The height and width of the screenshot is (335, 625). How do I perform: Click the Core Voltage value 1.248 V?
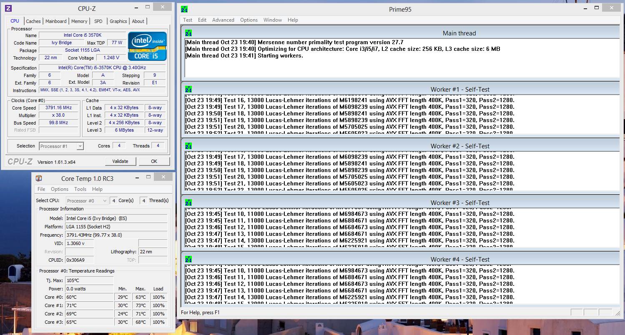coord(111,58)
